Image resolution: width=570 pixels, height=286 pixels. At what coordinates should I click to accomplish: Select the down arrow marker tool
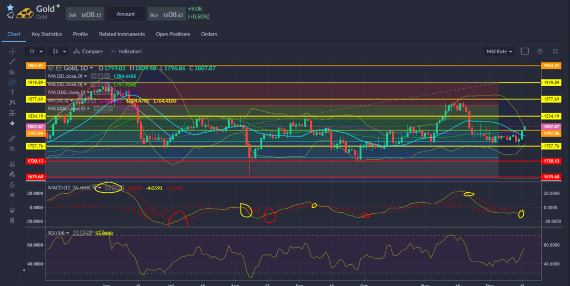click(12, 123)
